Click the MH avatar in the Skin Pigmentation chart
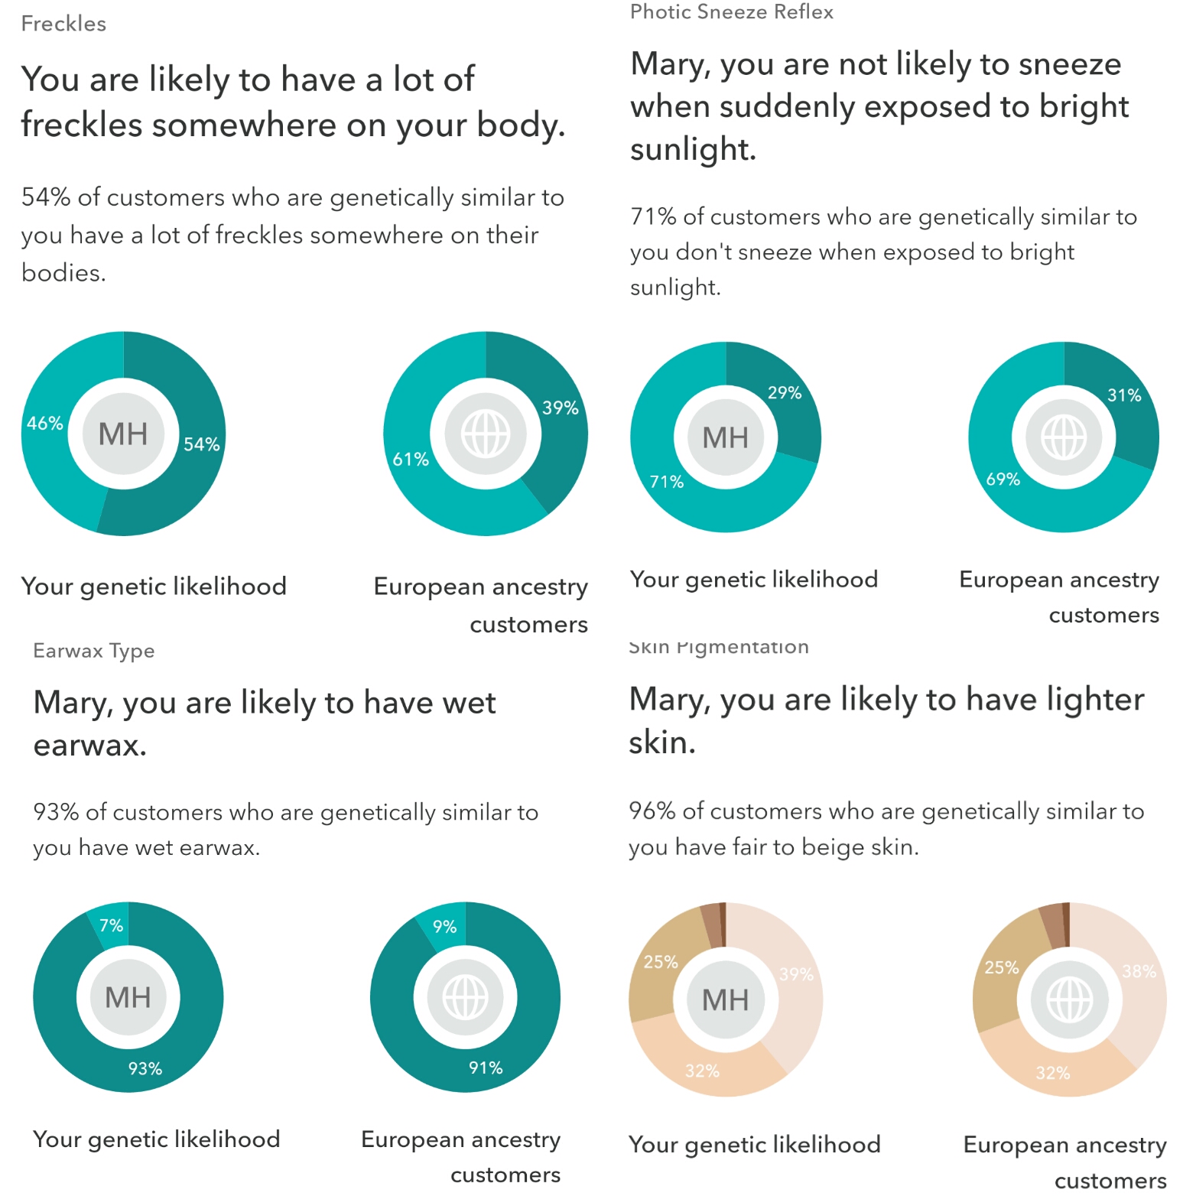The height and width of the screenshot is (1196, 1196). coord(726,999)
